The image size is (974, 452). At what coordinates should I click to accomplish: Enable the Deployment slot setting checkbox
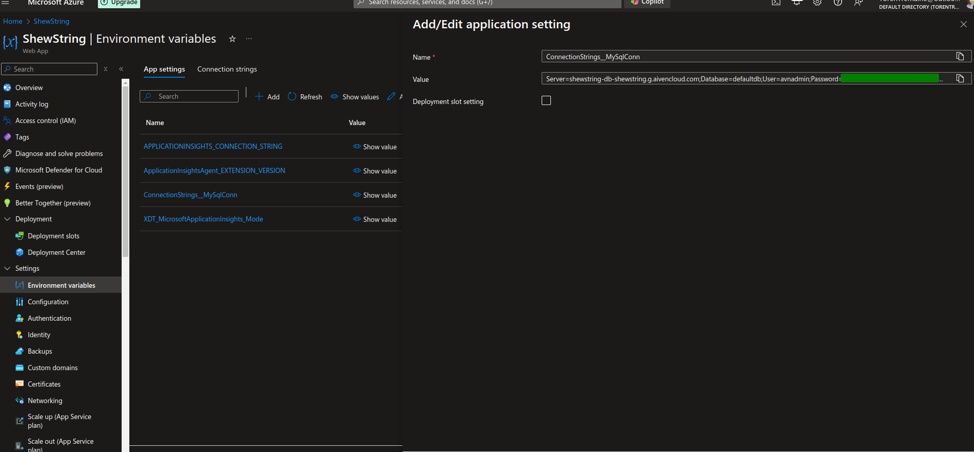tap(546, 100)
